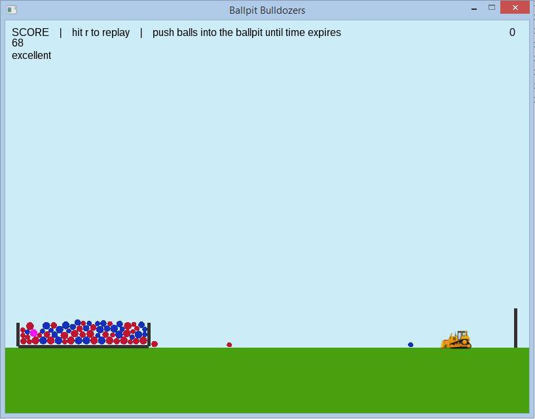The width and height of the screenshot is (535, 419).
Task: Click the 'push balls into the ballpit' instruction
Action: [247, 33]
